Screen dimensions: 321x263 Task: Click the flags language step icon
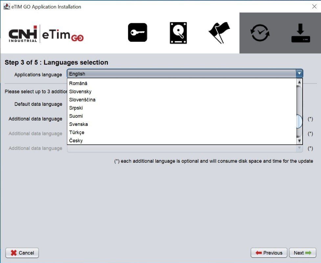[219, 33]
